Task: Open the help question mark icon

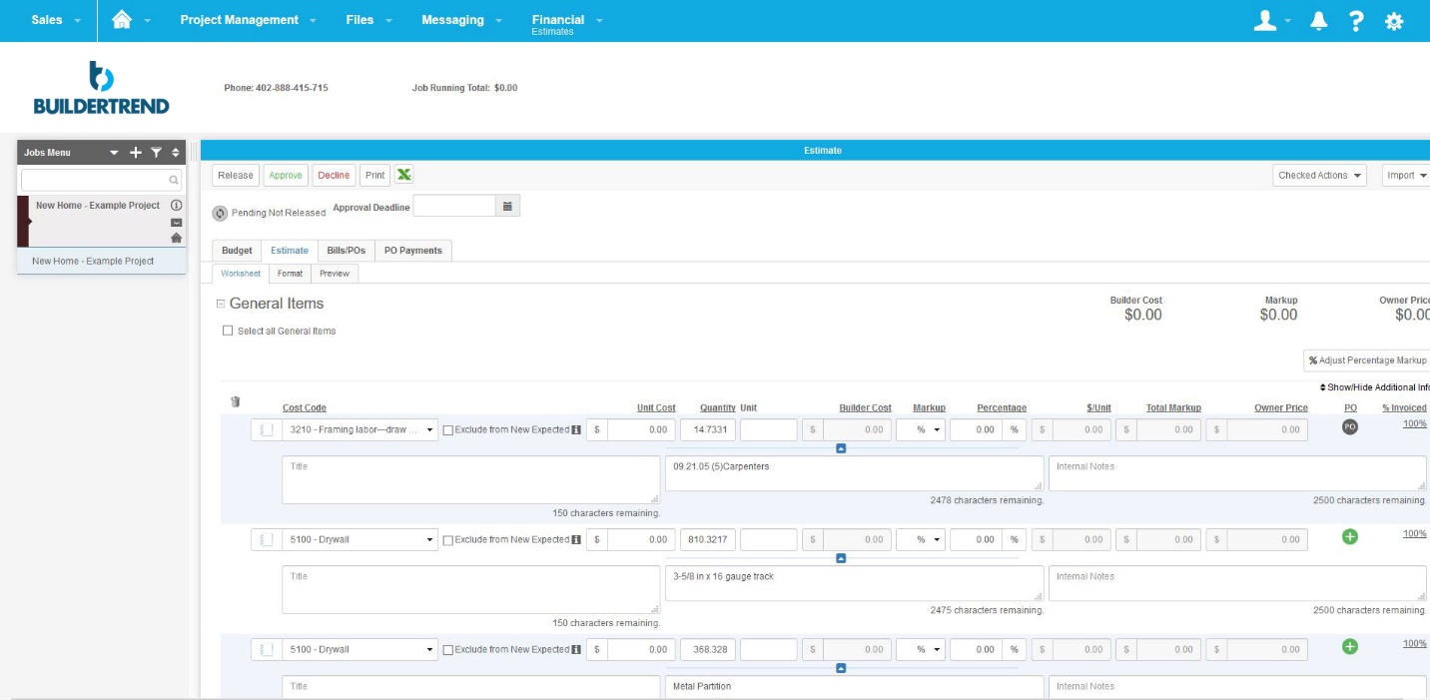Action: point(1355,20)
